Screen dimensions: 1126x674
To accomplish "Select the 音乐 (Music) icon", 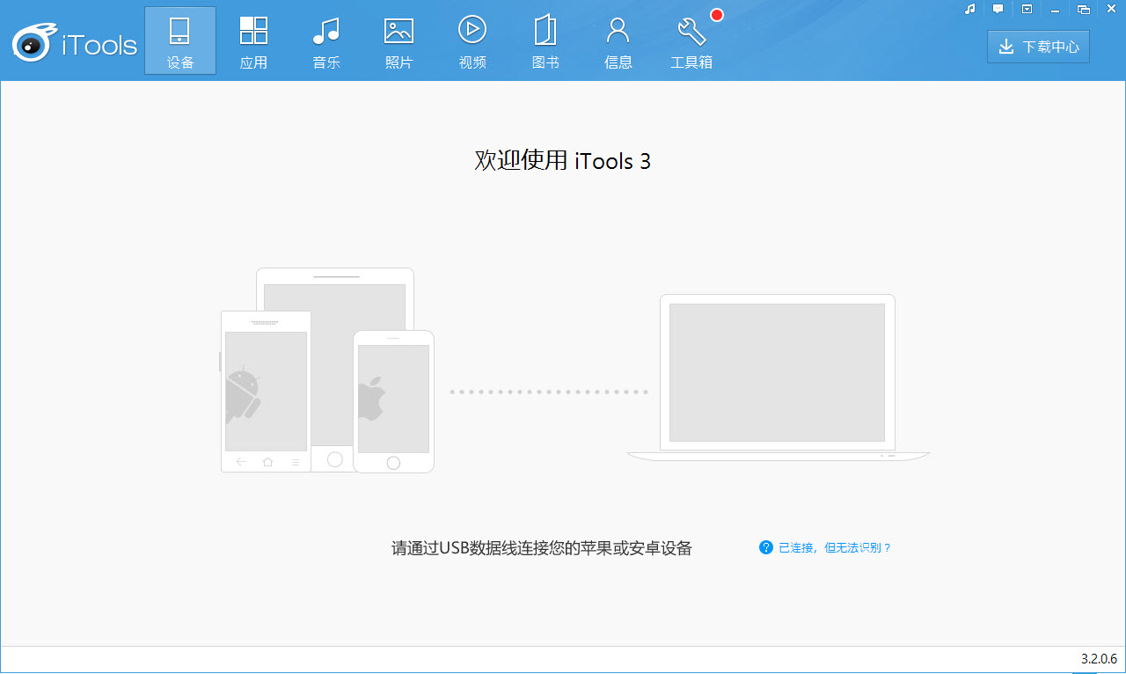I will point(325,40).
